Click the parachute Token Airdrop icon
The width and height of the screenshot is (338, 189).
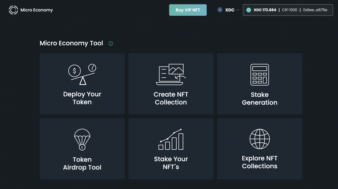[x=82, y=139]
